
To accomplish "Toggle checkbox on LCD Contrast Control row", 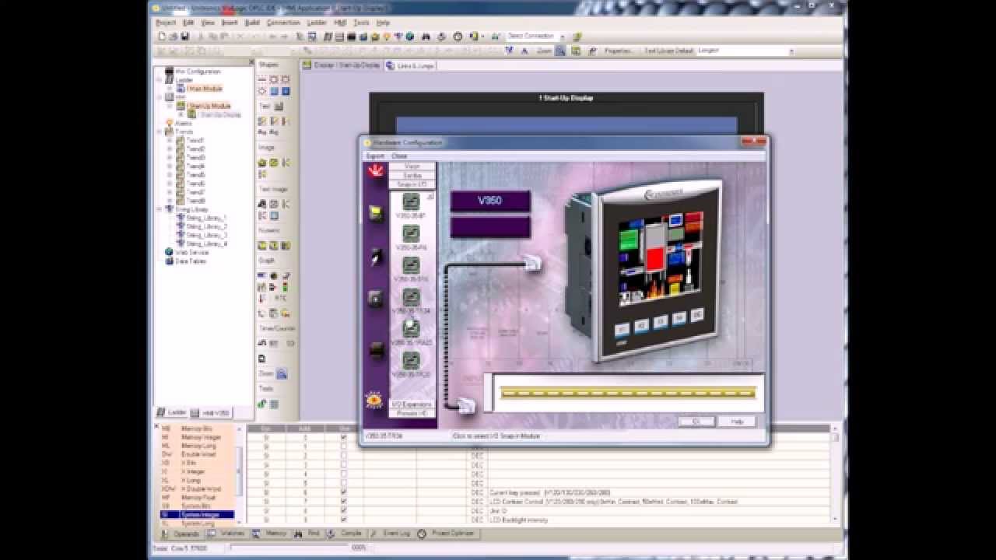I will click(344, 501).
